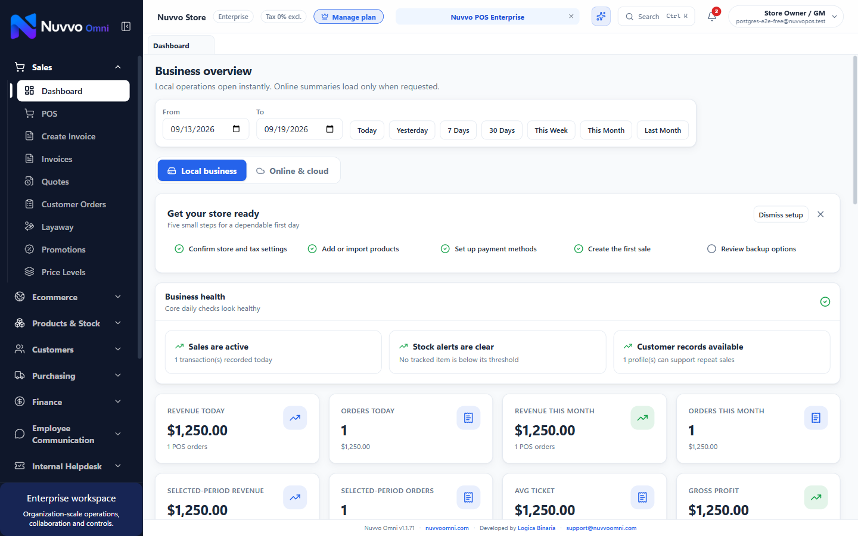Click the From date field
Screen dimensions: 858x536
click(x=206, y=129)
